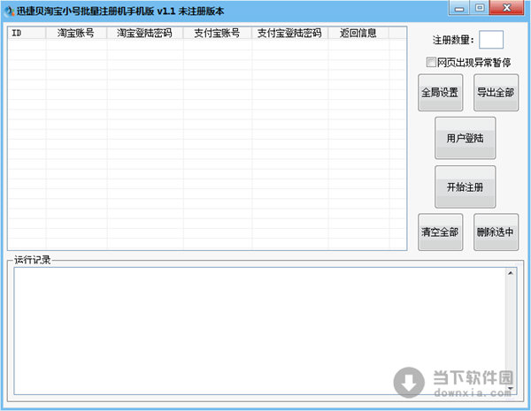Click the 全局设置 button

tap(440, 92)
